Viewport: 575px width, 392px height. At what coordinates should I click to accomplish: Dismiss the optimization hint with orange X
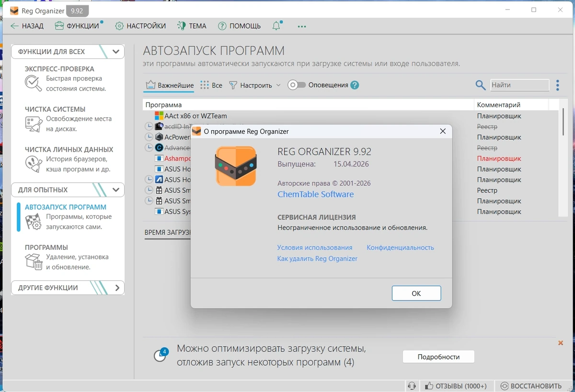561,343
